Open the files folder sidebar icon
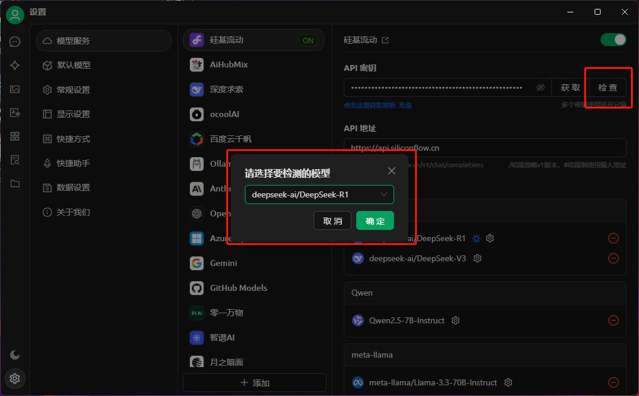Viewport: 639px width, 396px height. pos(15,184)
